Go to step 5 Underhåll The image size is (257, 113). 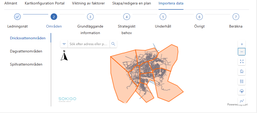(163, 17)
